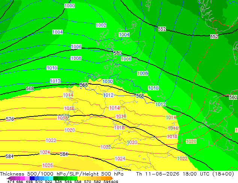
Task: Click the red 1026 isobar label
Action: coord(48,165)
